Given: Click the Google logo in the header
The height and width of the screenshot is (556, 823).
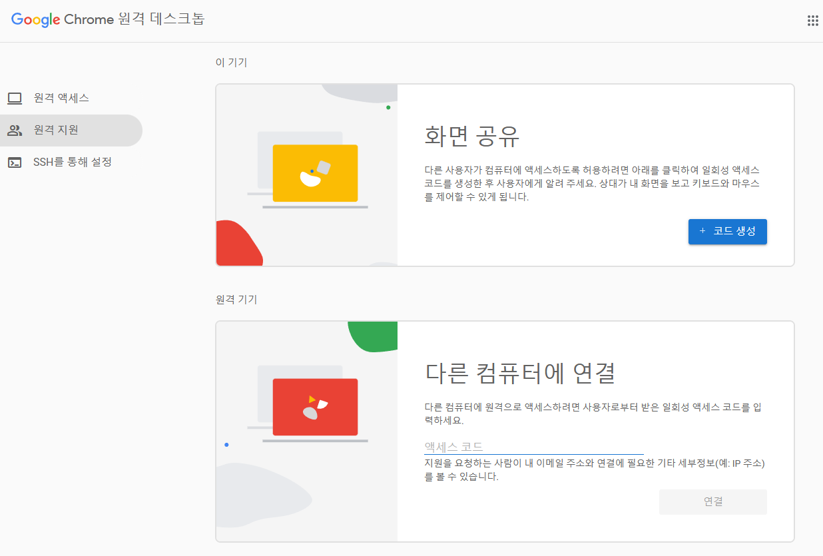Looking at the screenshot, I should click(x=36, y=20).
